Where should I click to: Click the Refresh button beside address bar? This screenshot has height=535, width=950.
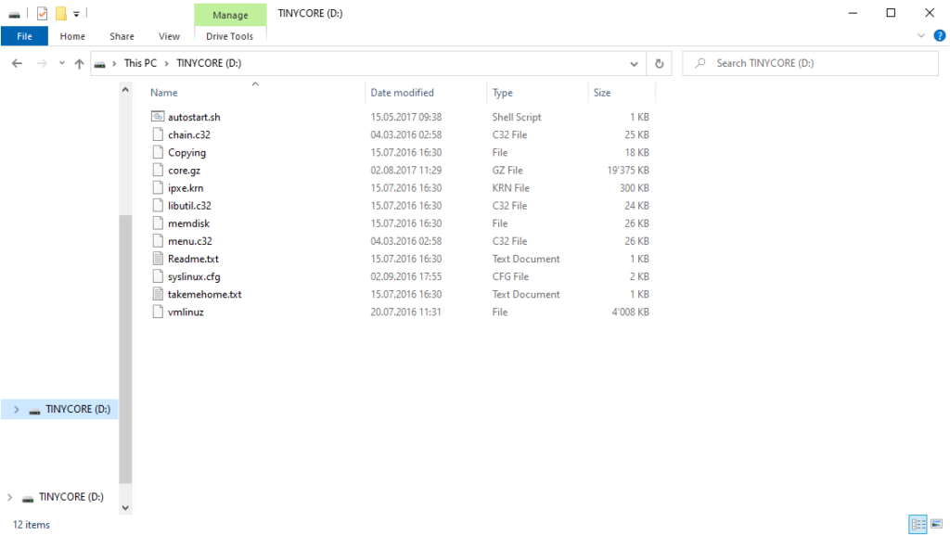pyautogui.click(x=660, y=63)
